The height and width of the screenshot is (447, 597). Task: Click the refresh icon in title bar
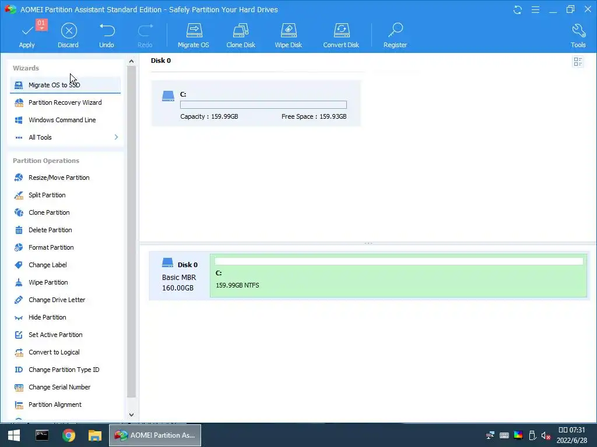click(x=518, y=9)
